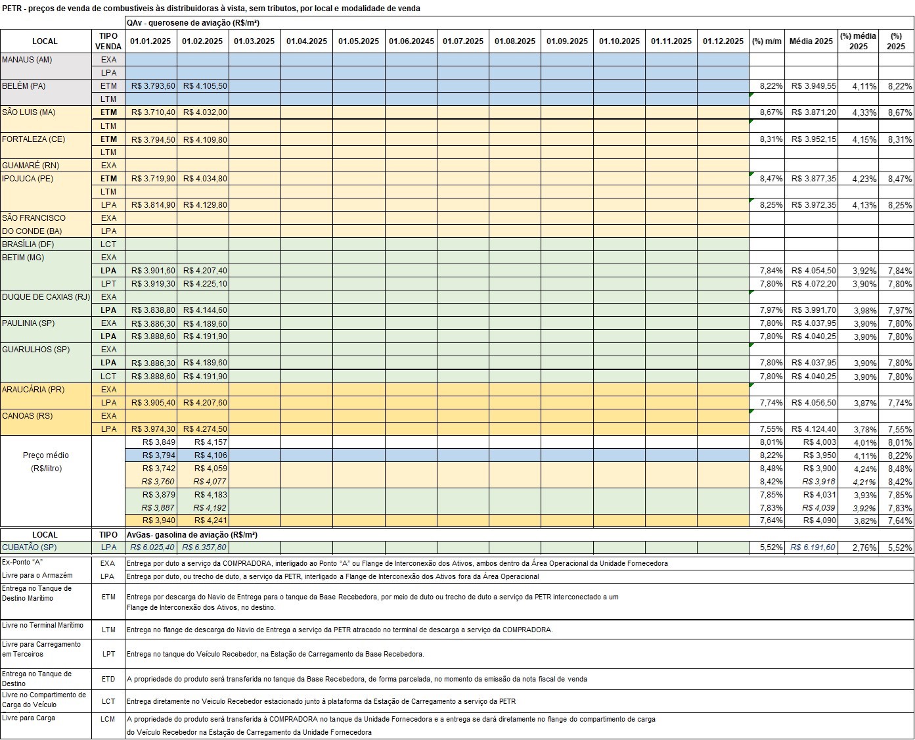Click the average price 'R$ 4,157' cell
915x740 pixels.
(x=203, y=442)
